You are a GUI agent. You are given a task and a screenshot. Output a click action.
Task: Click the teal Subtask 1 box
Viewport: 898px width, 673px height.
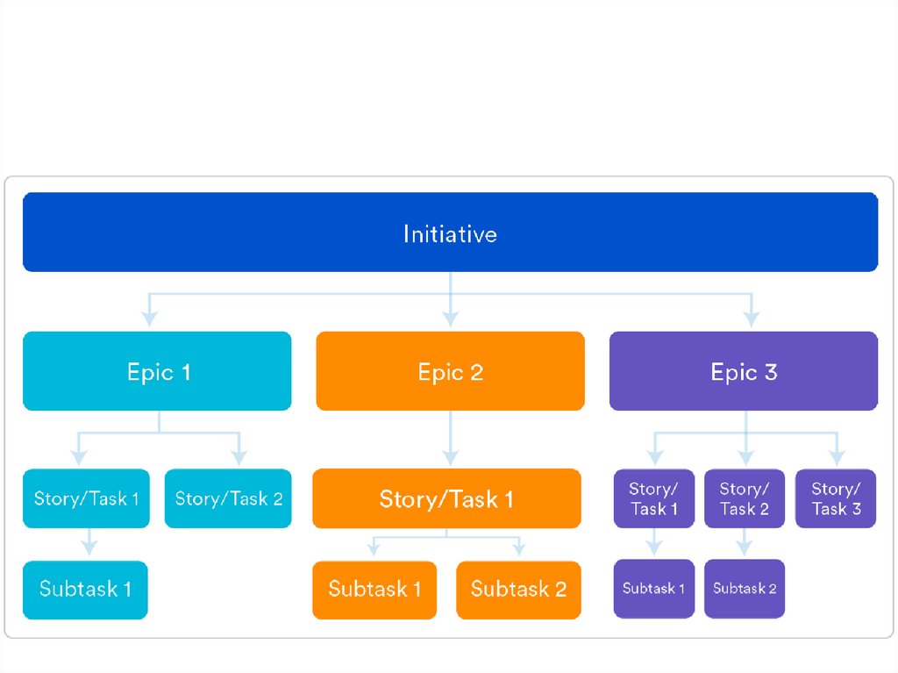click(85, 590)
